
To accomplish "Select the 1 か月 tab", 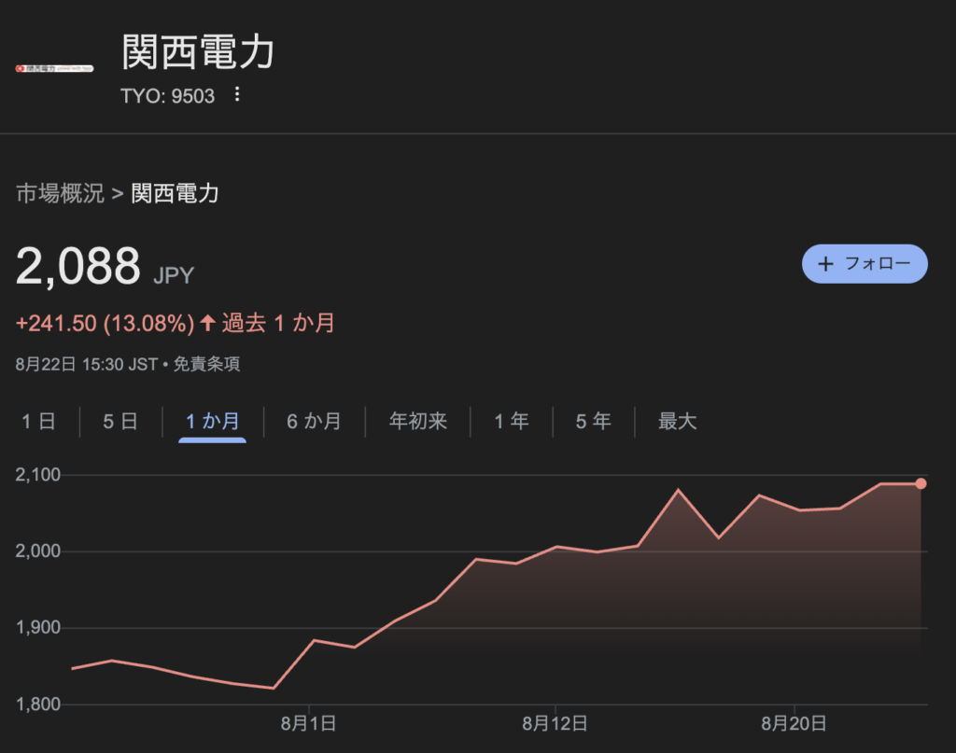I will [212, 421].
